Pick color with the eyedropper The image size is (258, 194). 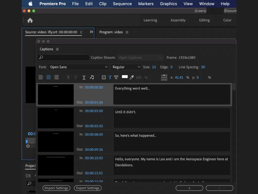pos(132,77)
